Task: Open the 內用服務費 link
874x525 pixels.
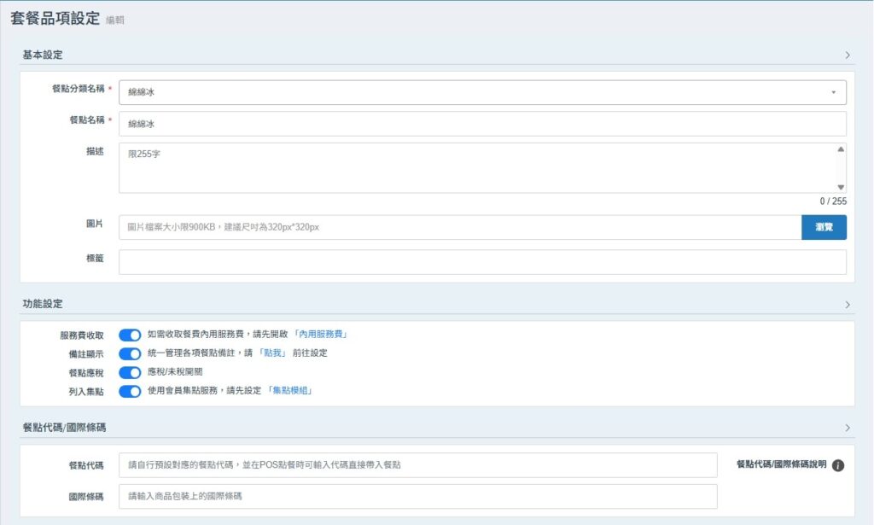Action: [x=321, y=335]
